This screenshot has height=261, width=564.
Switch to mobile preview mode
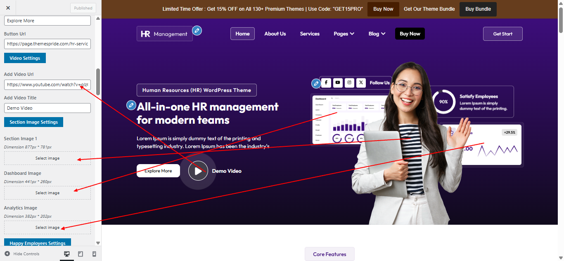[x=94, y=254]
